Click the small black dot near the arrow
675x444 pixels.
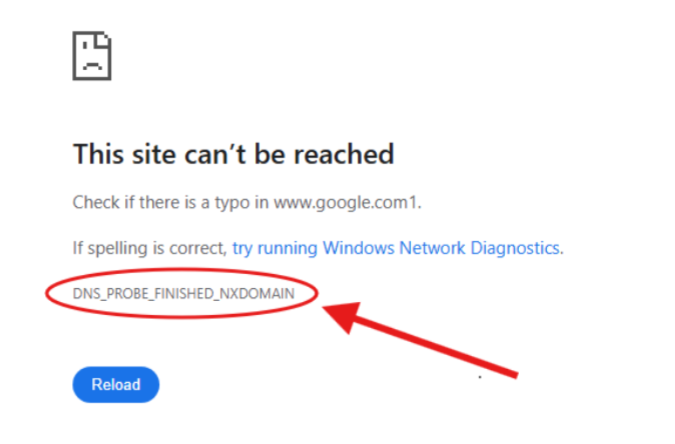tap(480, 377)
